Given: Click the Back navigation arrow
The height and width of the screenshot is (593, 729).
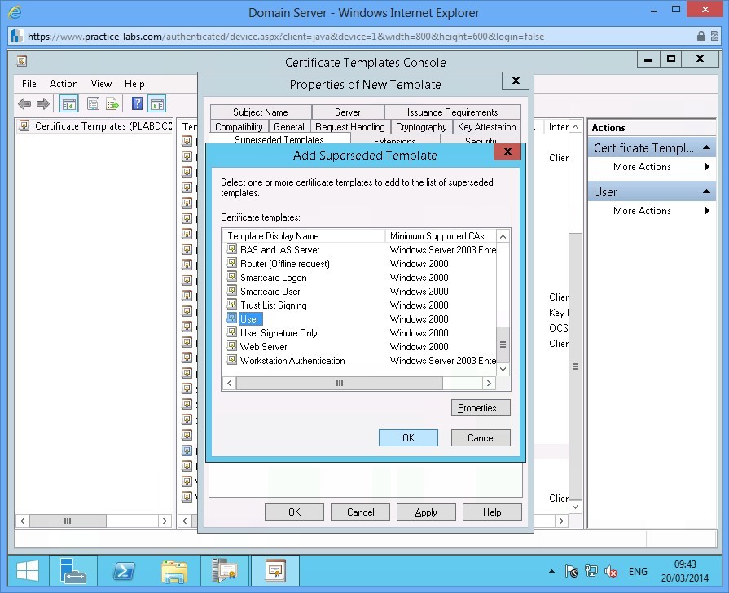Looking at the screenshot, I should (x=24, y=103).
